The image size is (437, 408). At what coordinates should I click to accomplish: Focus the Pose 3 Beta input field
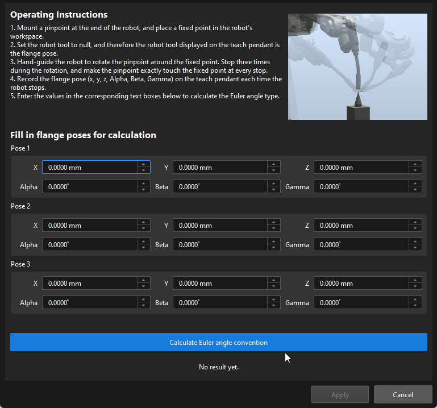tap(220, 303)
